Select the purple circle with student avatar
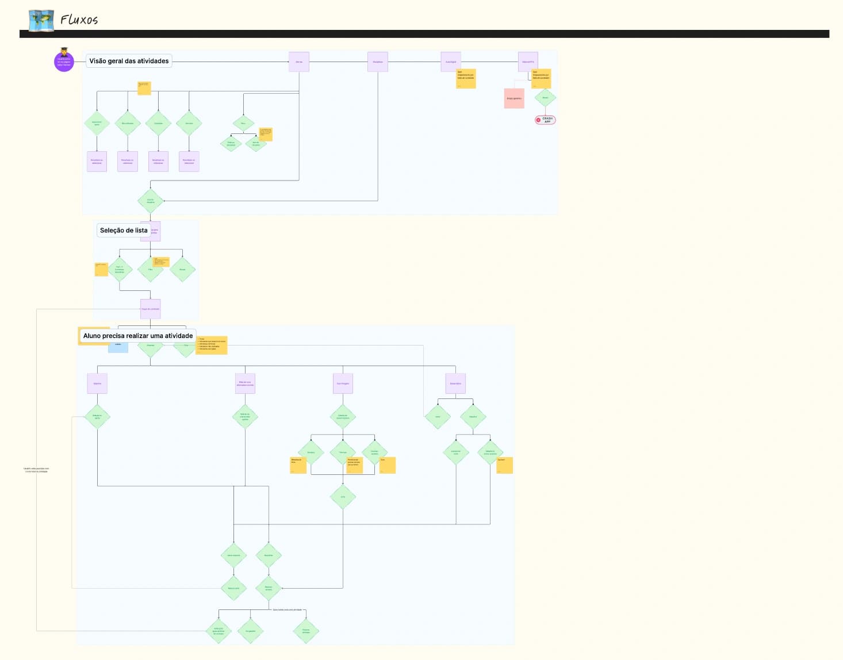 pyautogui.click(x=64, y=61)
